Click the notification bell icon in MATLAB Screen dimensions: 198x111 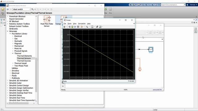pyautogui.click(x=187, y=5)
